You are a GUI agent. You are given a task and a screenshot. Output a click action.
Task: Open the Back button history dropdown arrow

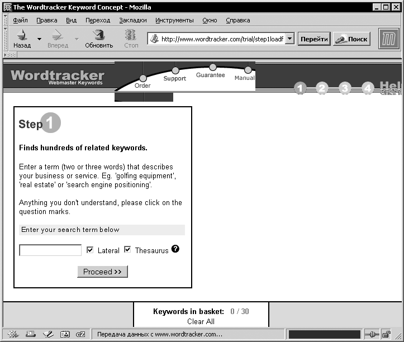(x=39, y=39)
